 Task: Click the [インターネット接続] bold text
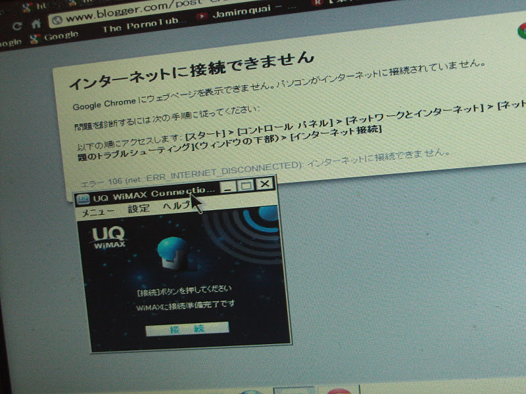336,132
